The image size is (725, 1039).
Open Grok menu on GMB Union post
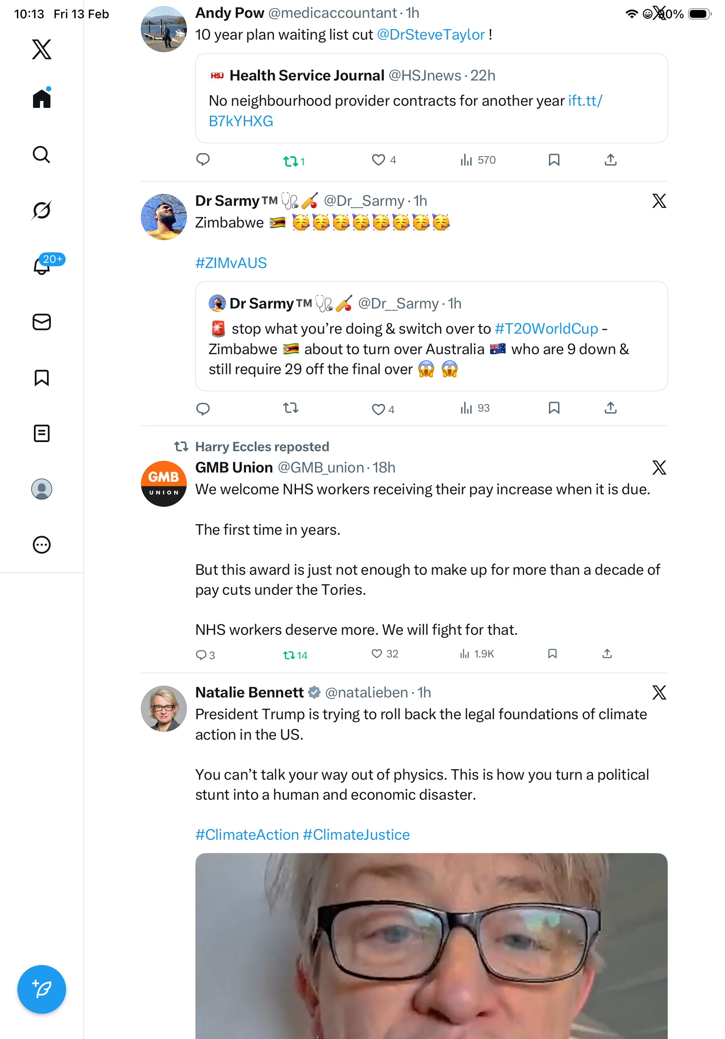pyautogui.click(x=658, y=467)
